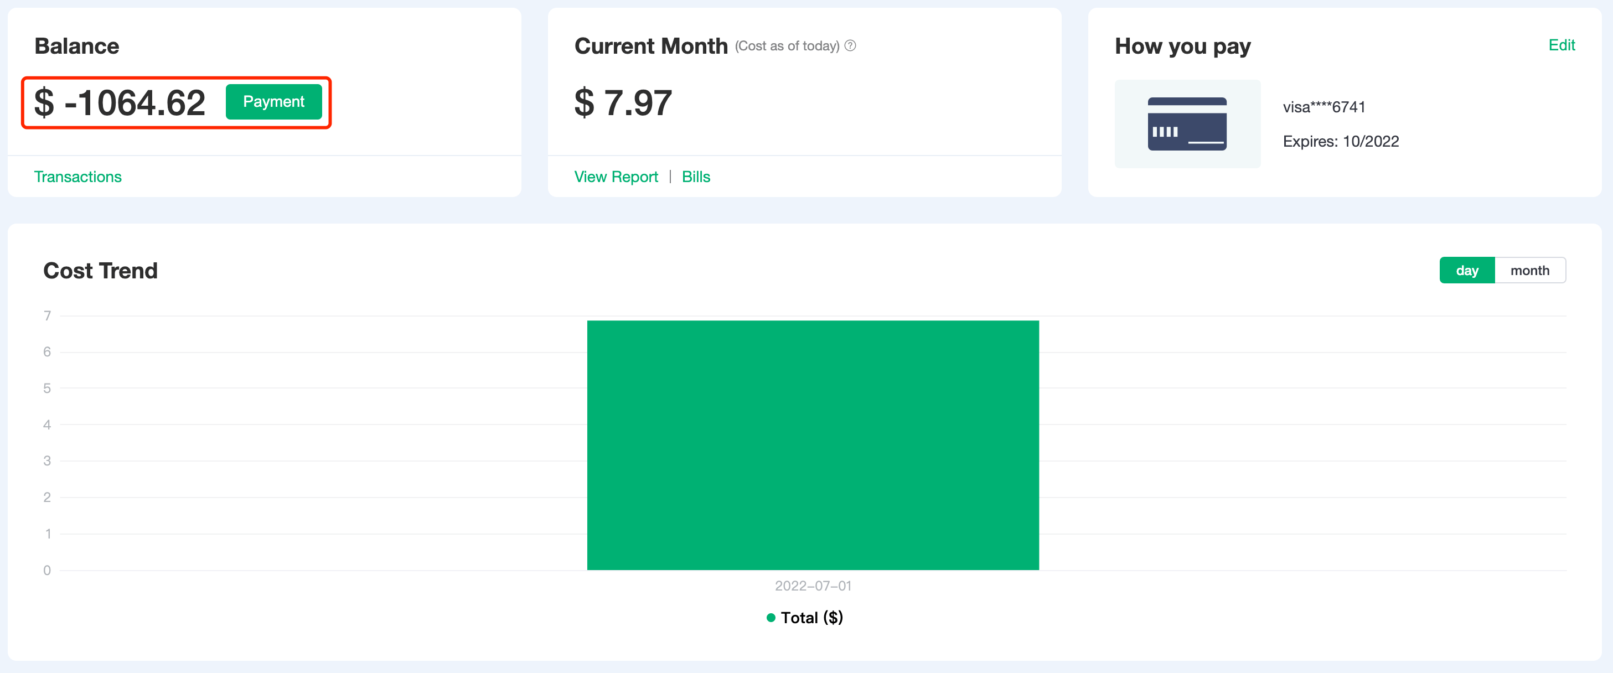The image size is (1613, 673).
Task: Click the credit card icon
Action: (x=1187, y=124)
